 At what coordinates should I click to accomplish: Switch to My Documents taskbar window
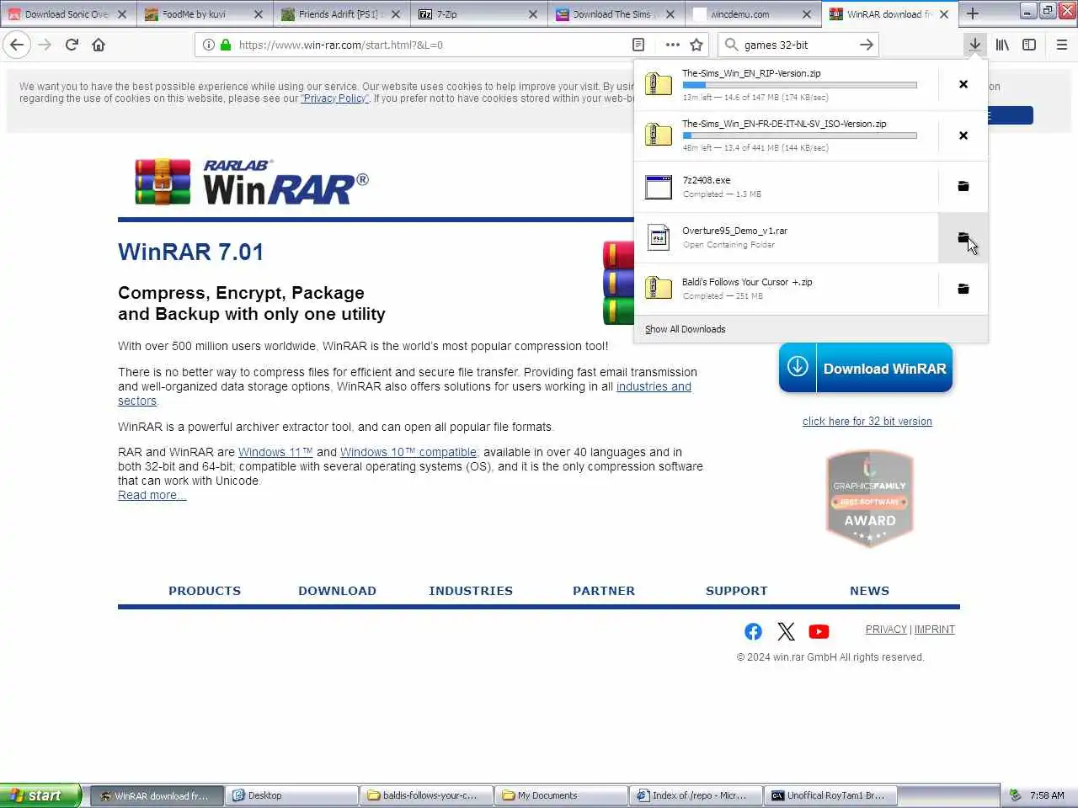click(x=561, y=795)
